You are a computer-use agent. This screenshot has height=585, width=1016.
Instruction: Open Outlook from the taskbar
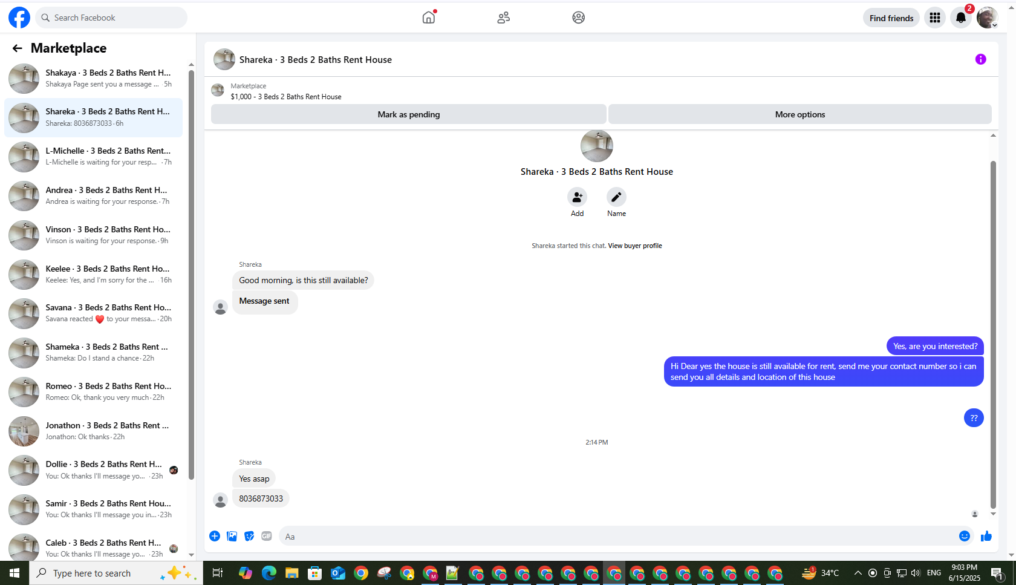tap(338, 573)
